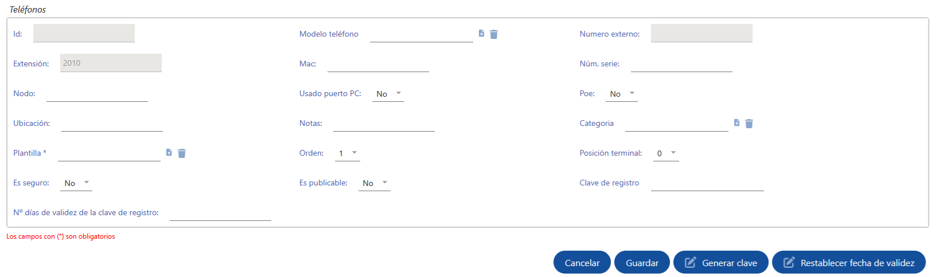Expand the Es publicable dropdown
This screenshot has height=277, width=944.
pos(375,183)
